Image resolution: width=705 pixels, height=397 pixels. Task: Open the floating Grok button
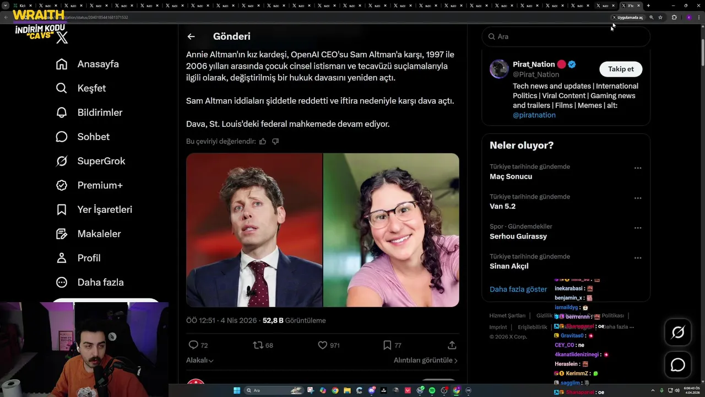(x=677, y=332)
